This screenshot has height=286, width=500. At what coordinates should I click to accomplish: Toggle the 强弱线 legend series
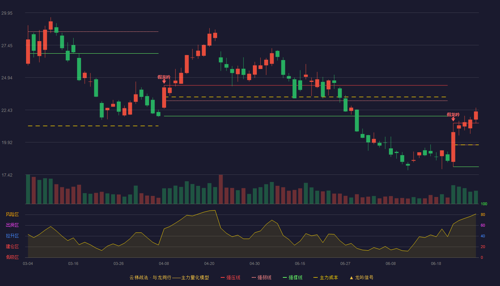(261, 277)
